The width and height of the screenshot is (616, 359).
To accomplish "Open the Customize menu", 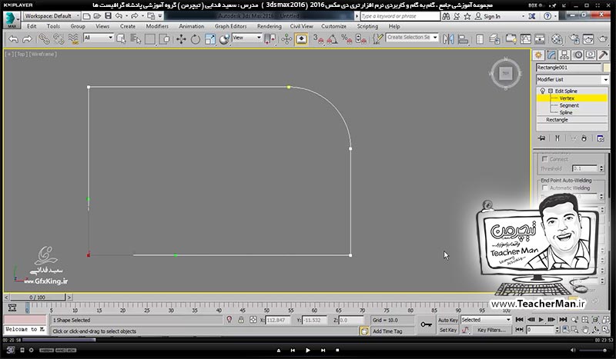I will pyautogui.click(x=333, y=26).
